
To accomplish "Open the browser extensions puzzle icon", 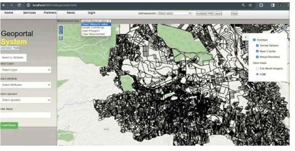I will (x=261, y=5).
